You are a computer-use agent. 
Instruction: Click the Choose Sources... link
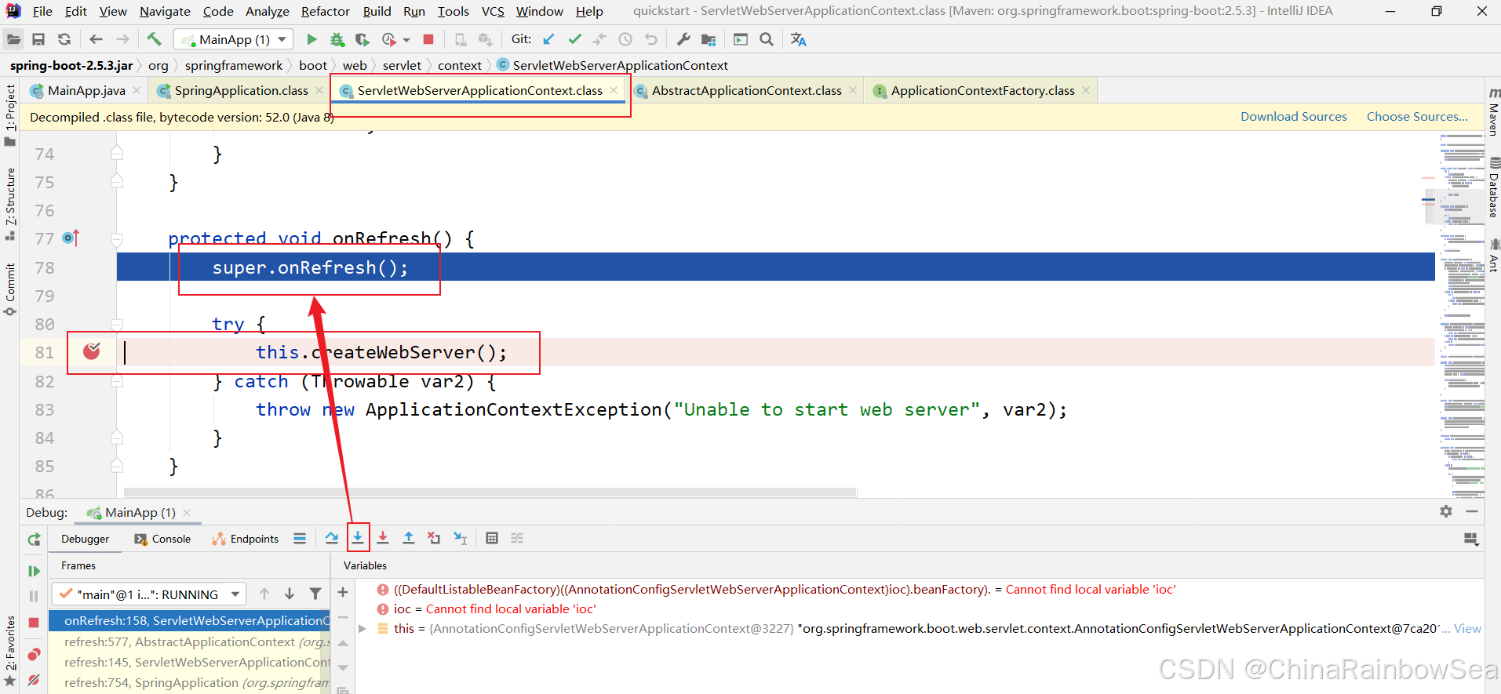point(1417,116)
